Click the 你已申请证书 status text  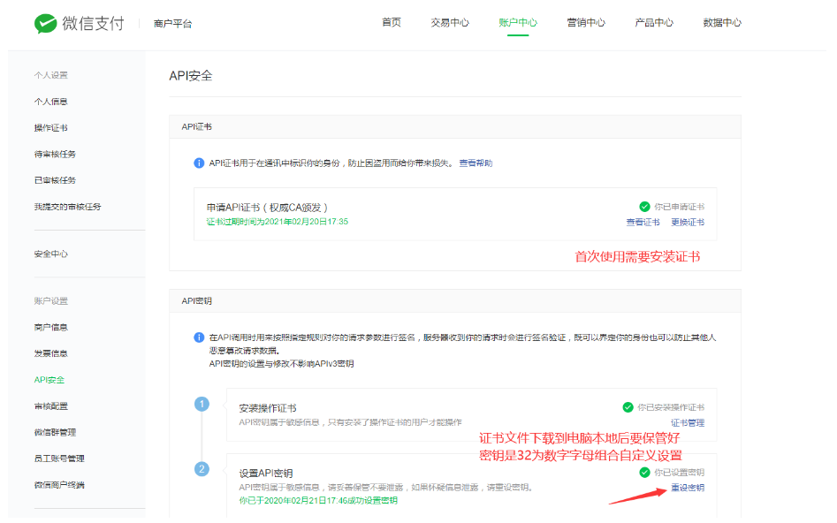click(679, 207)
